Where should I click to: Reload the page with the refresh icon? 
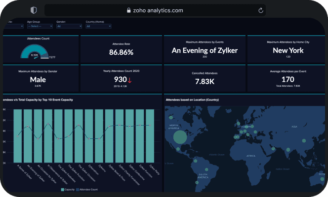(261, 10)
